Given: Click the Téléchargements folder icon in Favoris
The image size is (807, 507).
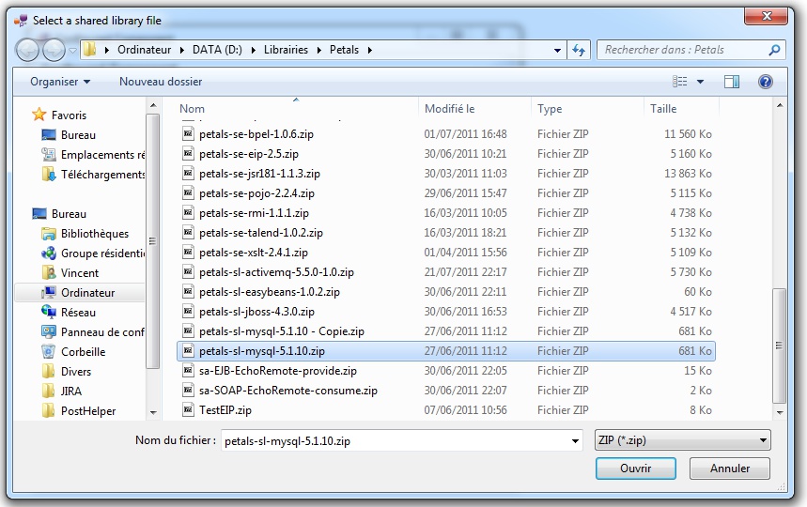Looking at the screenshot, I should (x=49, y=174).
